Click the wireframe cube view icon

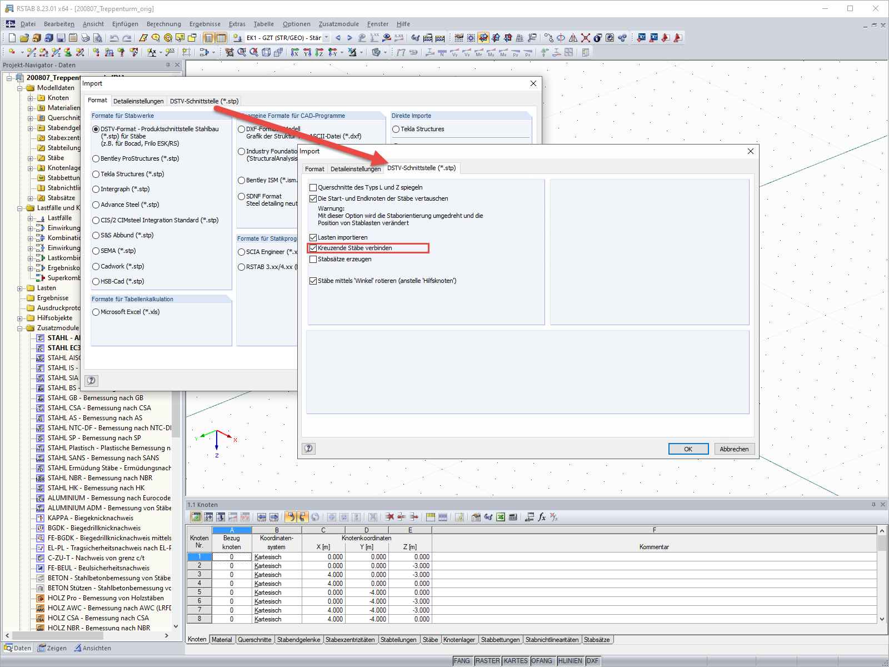click(x=266, y=52)
